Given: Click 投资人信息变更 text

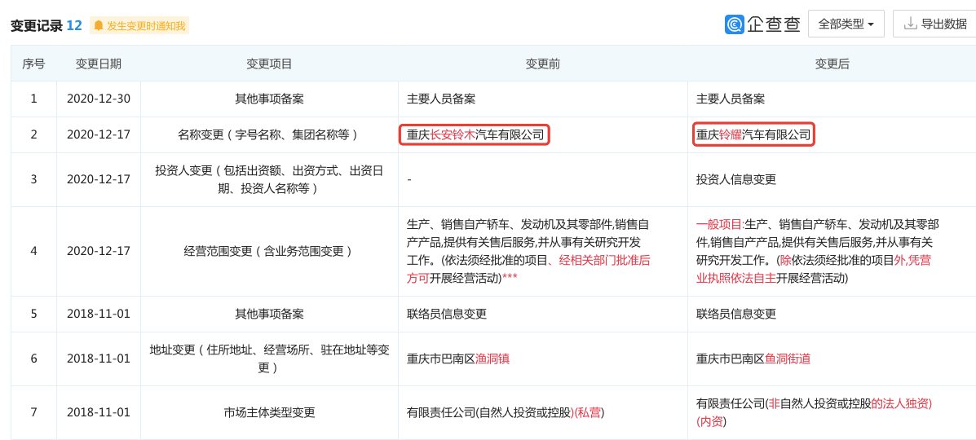Looking at the screenshot, I should 736,179.
